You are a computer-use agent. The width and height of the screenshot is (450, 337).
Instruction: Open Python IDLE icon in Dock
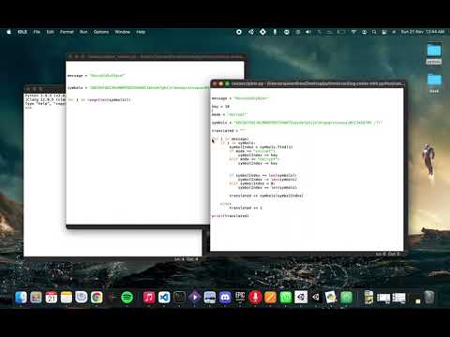click(x=331, y=298)
